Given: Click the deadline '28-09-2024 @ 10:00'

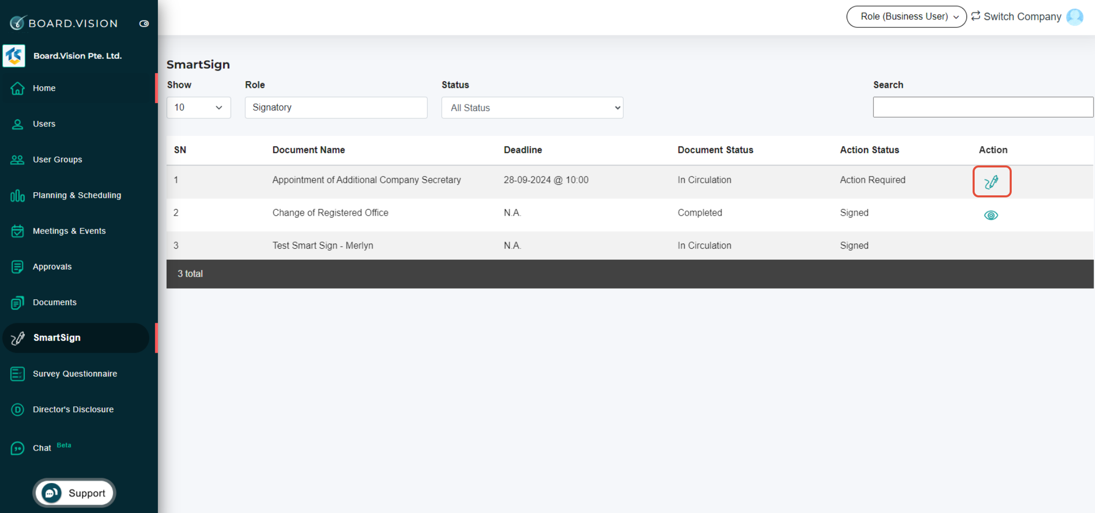Looking at the screenshot, I should tap(546, 180).
